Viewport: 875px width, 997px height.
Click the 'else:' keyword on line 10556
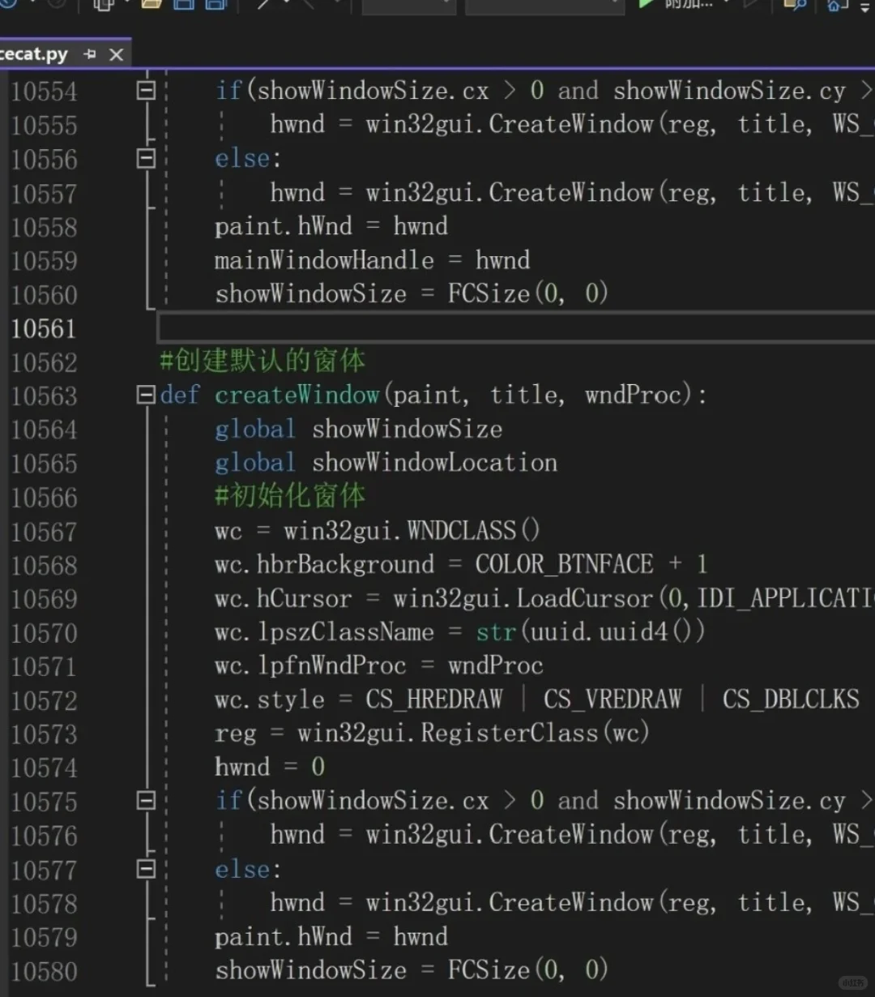click(x=248, y=158)
